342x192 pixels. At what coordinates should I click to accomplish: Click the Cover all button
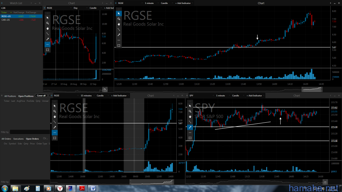point(41,96)
